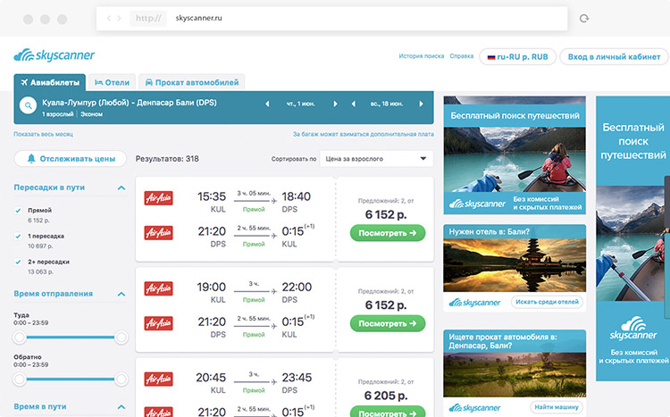Toggle the 2+ пересадки checkbox
The image size is (670, 417).
point(19,260)
